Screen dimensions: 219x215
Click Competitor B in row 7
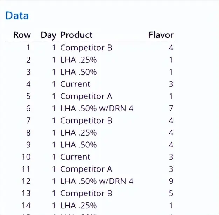[x=86, y=121]
